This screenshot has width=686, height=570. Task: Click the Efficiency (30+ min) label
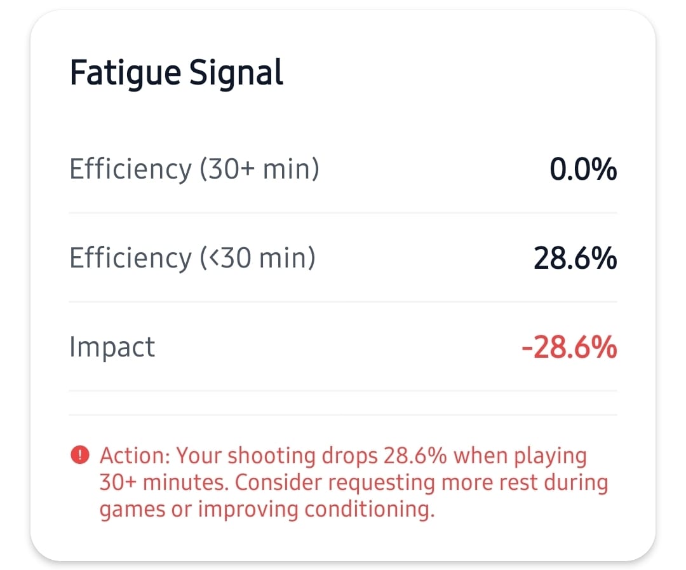coord(194,168)
